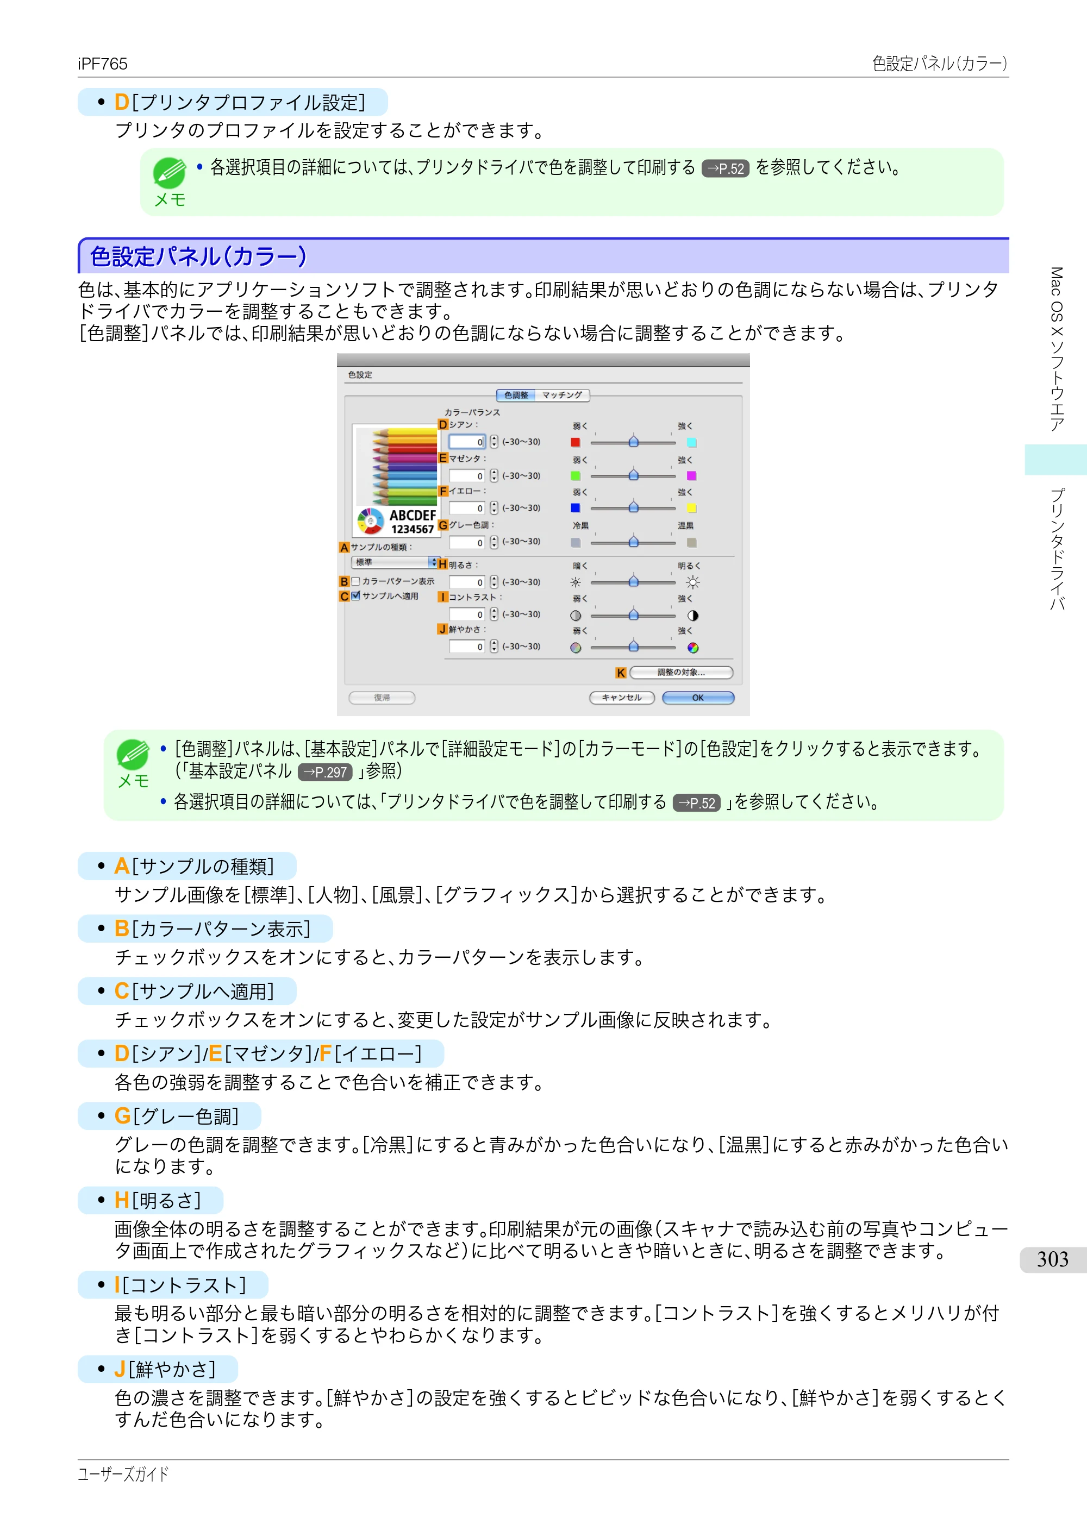The width and height of the screenshot is (1087, 1537).
Task: Click the vivid rainbow saturation icon
Action: pyautogui.click(x=692, y=647)
